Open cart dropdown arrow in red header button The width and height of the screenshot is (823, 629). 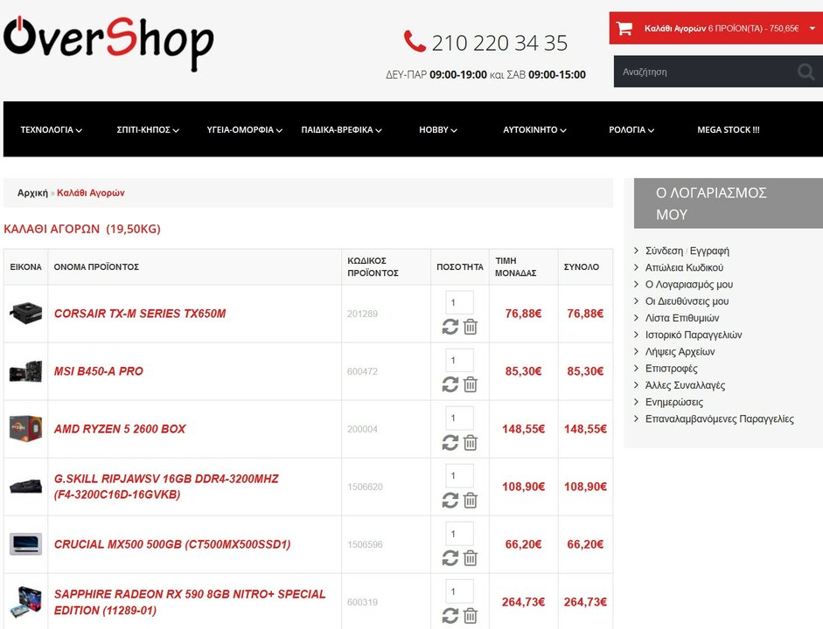point(812,28)
